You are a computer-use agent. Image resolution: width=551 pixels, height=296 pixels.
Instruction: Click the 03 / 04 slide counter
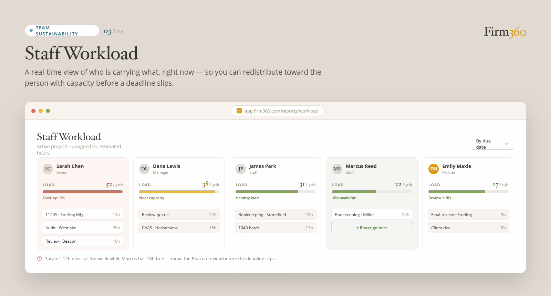[113, 32]
